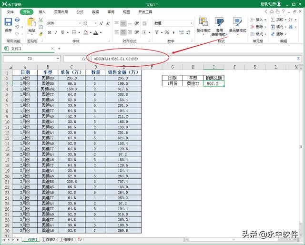Screen dimensions: 305x245
Task: Click the Comma Style icon
Action: click(x=173, y=32)
